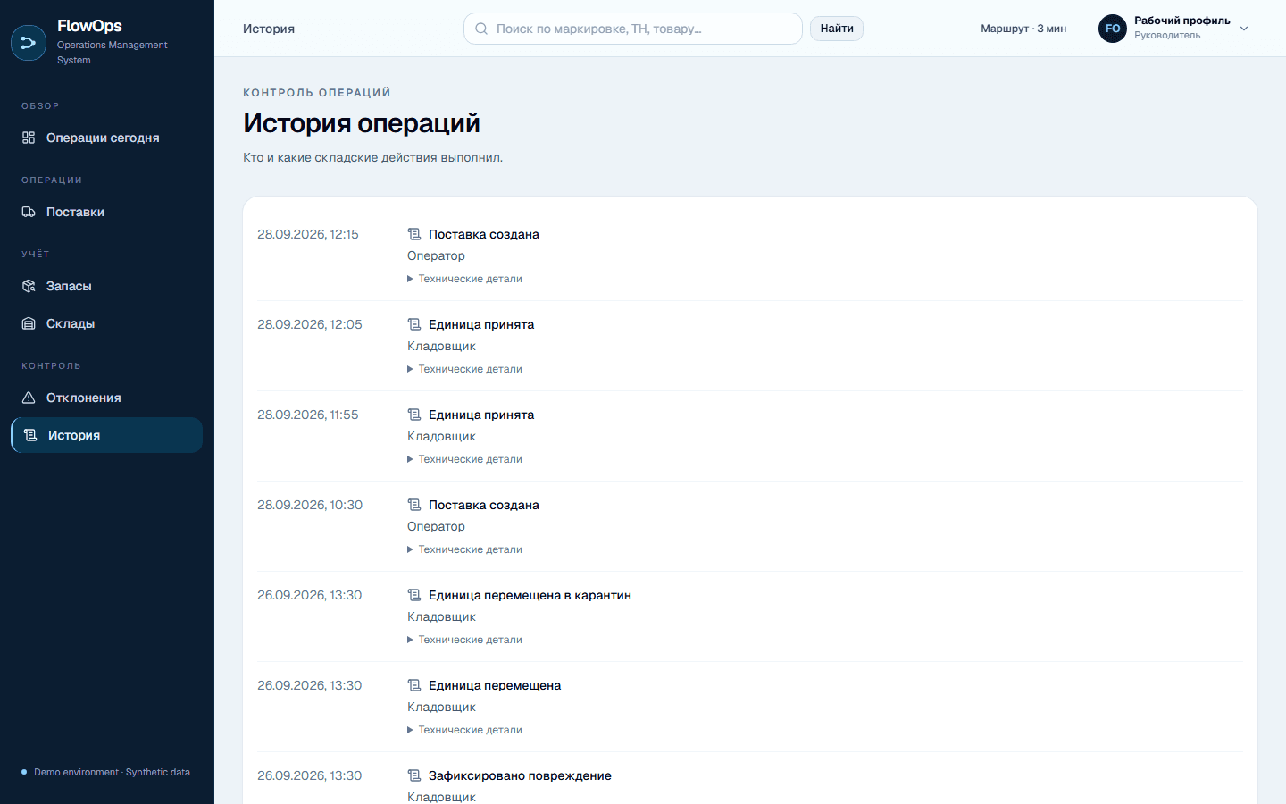Click icon beside Зафиксировано повреждение
Image resolution: width=1286 pixels, height=804 pixels.
tap(414, 775)
